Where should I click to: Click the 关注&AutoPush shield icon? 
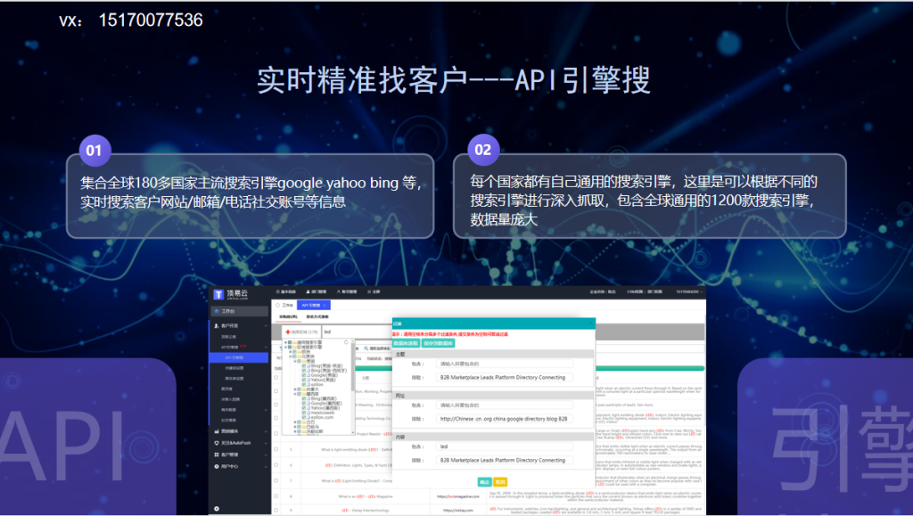tap(216, 442)
